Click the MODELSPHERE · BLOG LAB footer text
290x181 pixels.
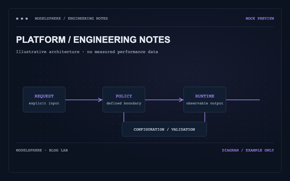(42, 150)
